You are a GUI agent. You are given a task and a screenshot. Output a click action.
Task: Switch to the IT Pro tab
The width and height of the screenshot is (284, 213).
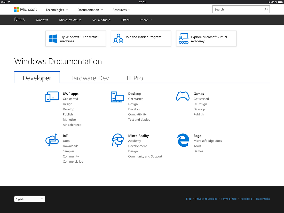coord(135,78)
